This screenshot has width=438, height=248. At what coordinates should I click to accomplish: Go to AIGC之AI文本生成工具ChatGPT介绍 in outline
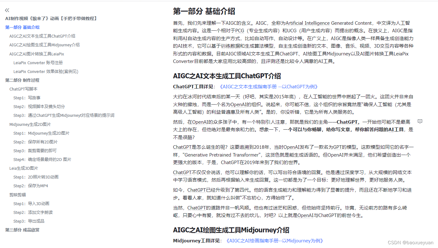(42, 36)
